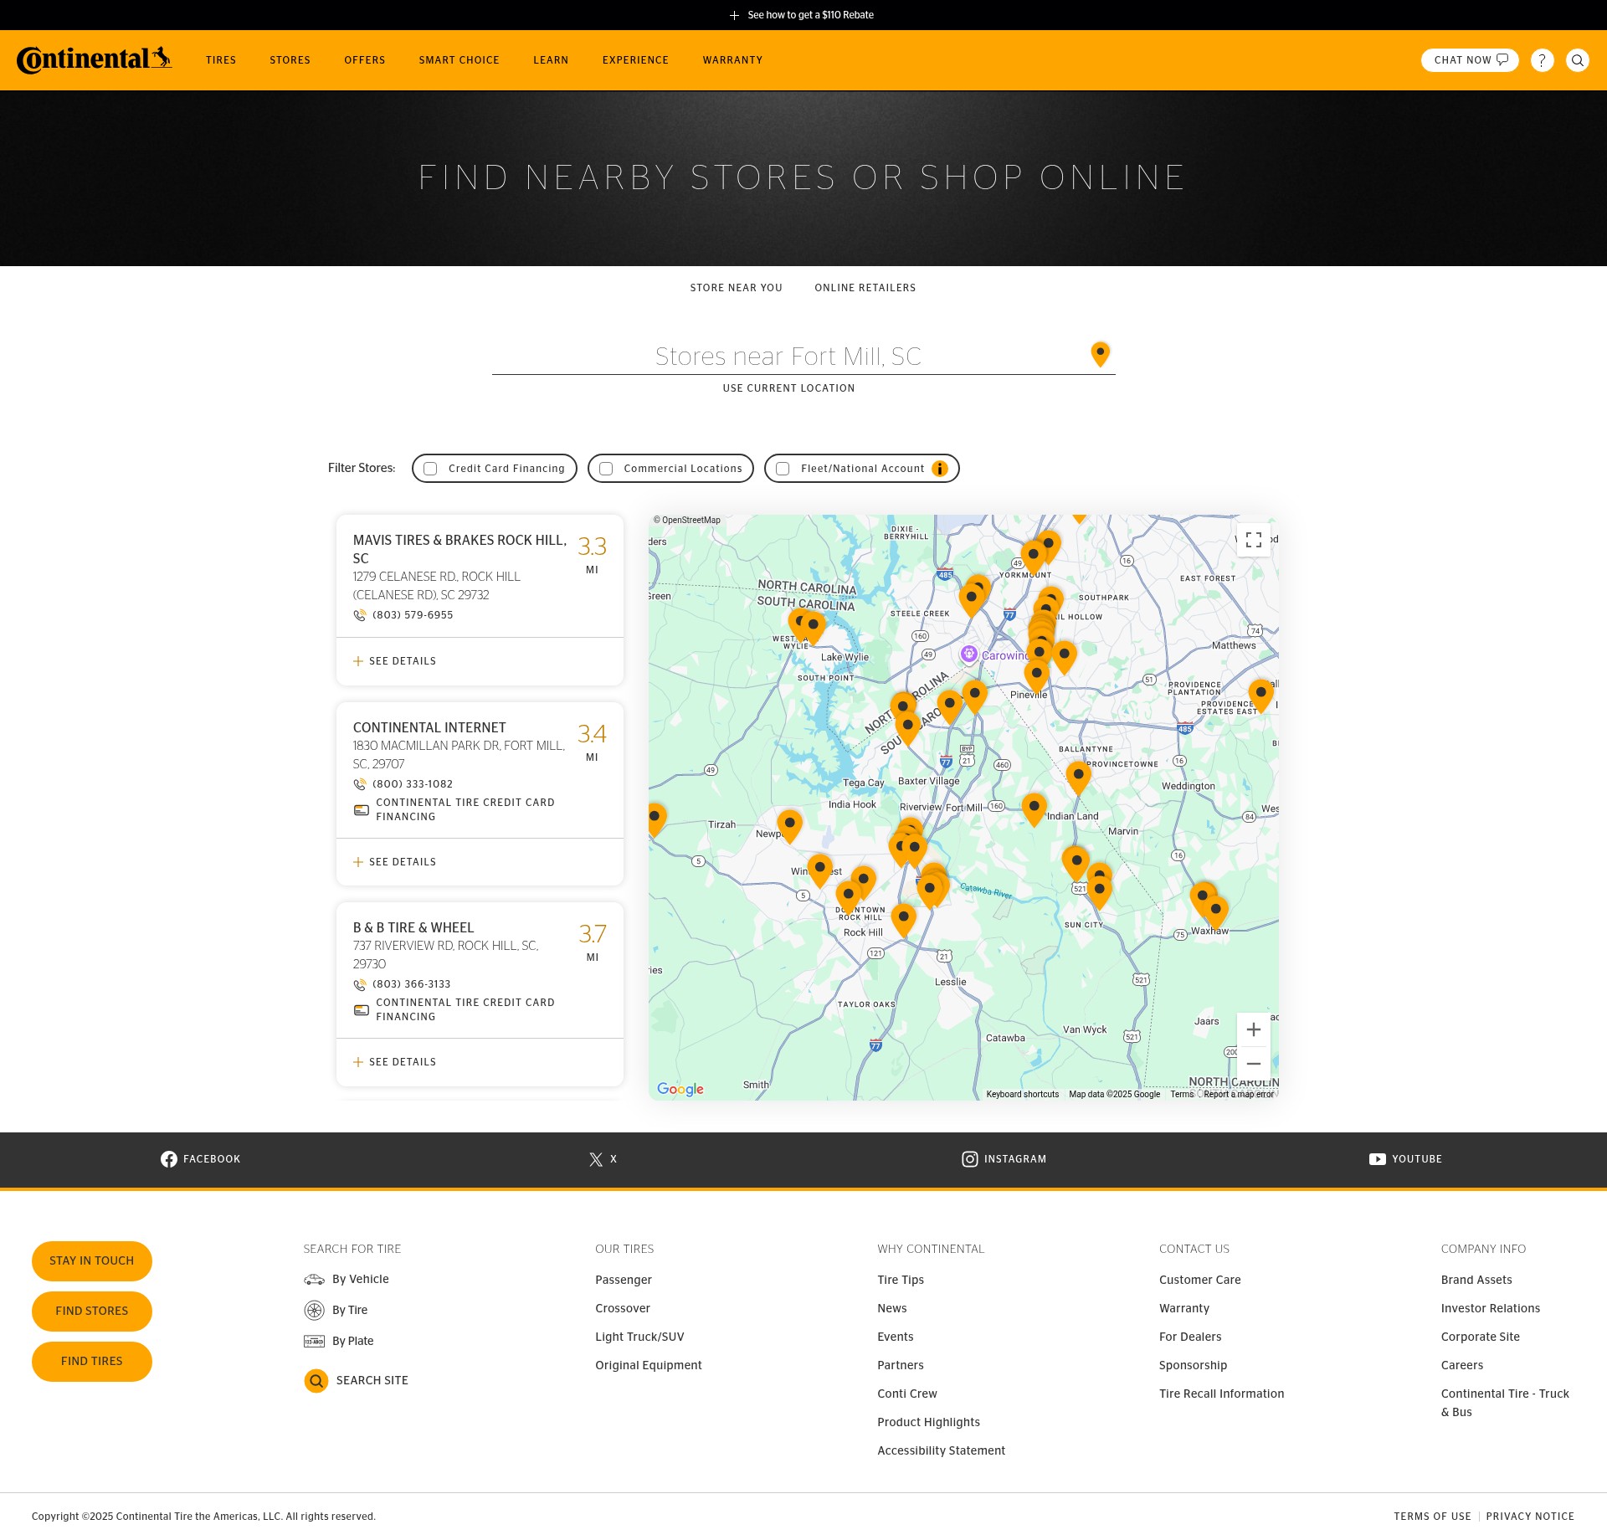Enable the Fleet/National Account filter

tap(783, 469)
